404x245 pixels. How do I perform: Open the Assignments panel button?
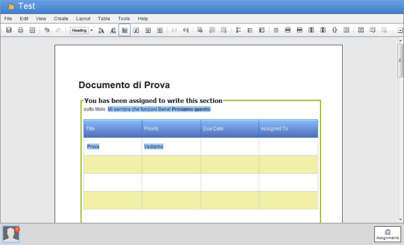388,234
